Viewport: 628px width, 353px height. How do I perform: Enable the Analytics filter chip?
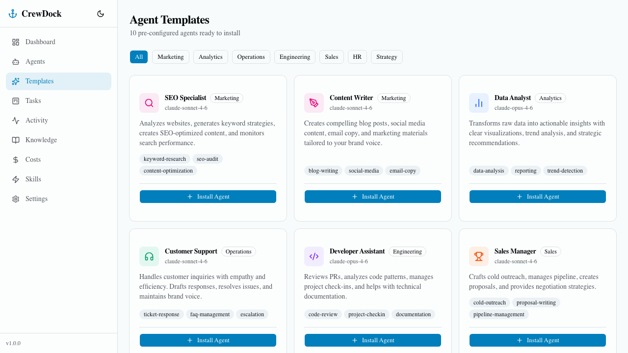coord(210,57)
